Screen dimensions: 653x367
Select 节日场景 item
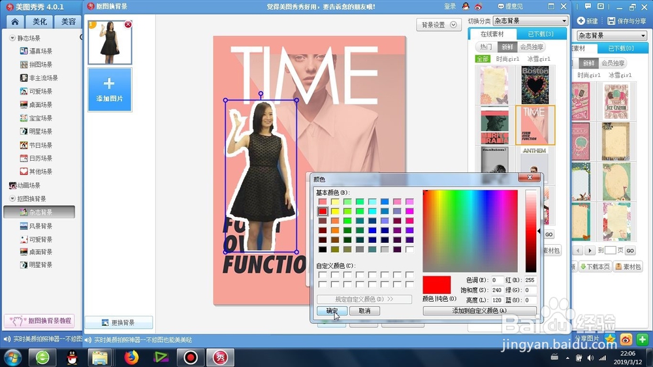[36, 145]
